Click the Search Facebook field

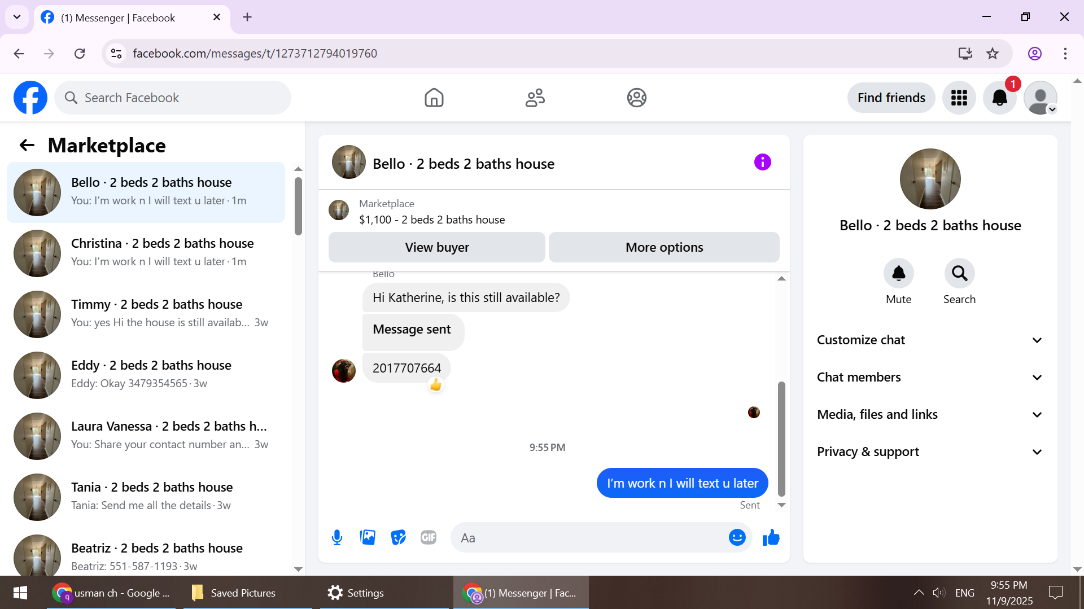173,98
